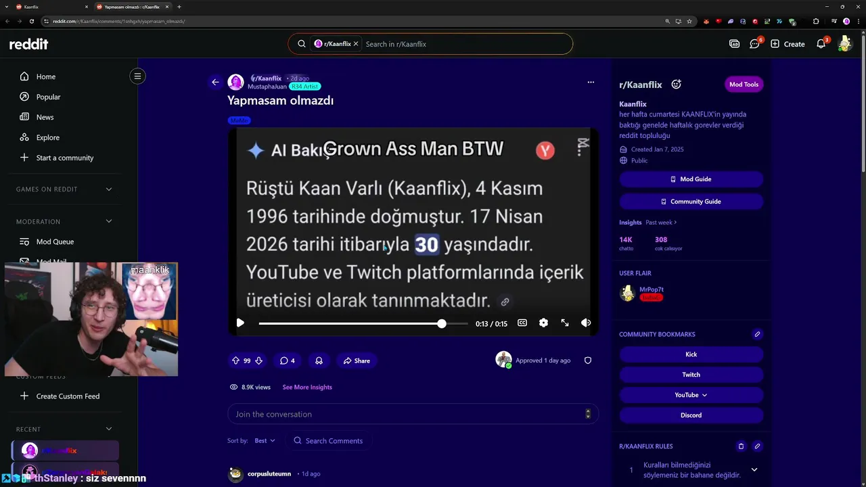Click the Search Comments field
The height and width of the screenshot is (487, 866).
(328, 440)
